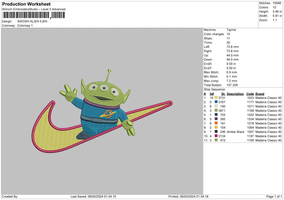Click the Stops value '11'
The height and width of the screenshot is (200, 284).
pyautogui.click(x=228, y=38)
